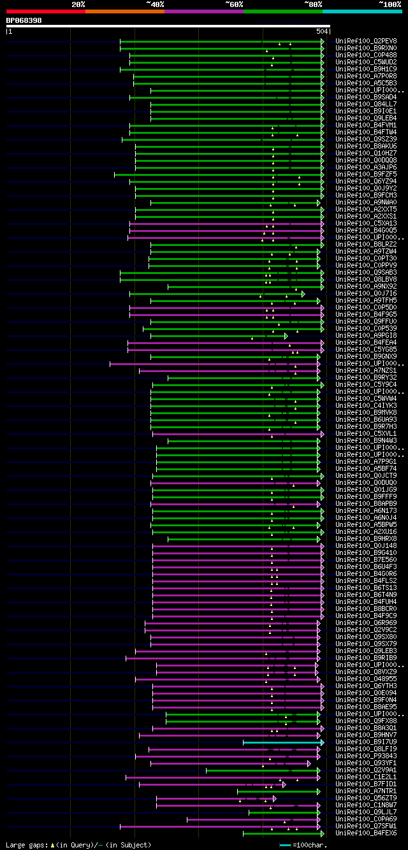Open hit UniRef100_A3AJP6

click(366, 167)
